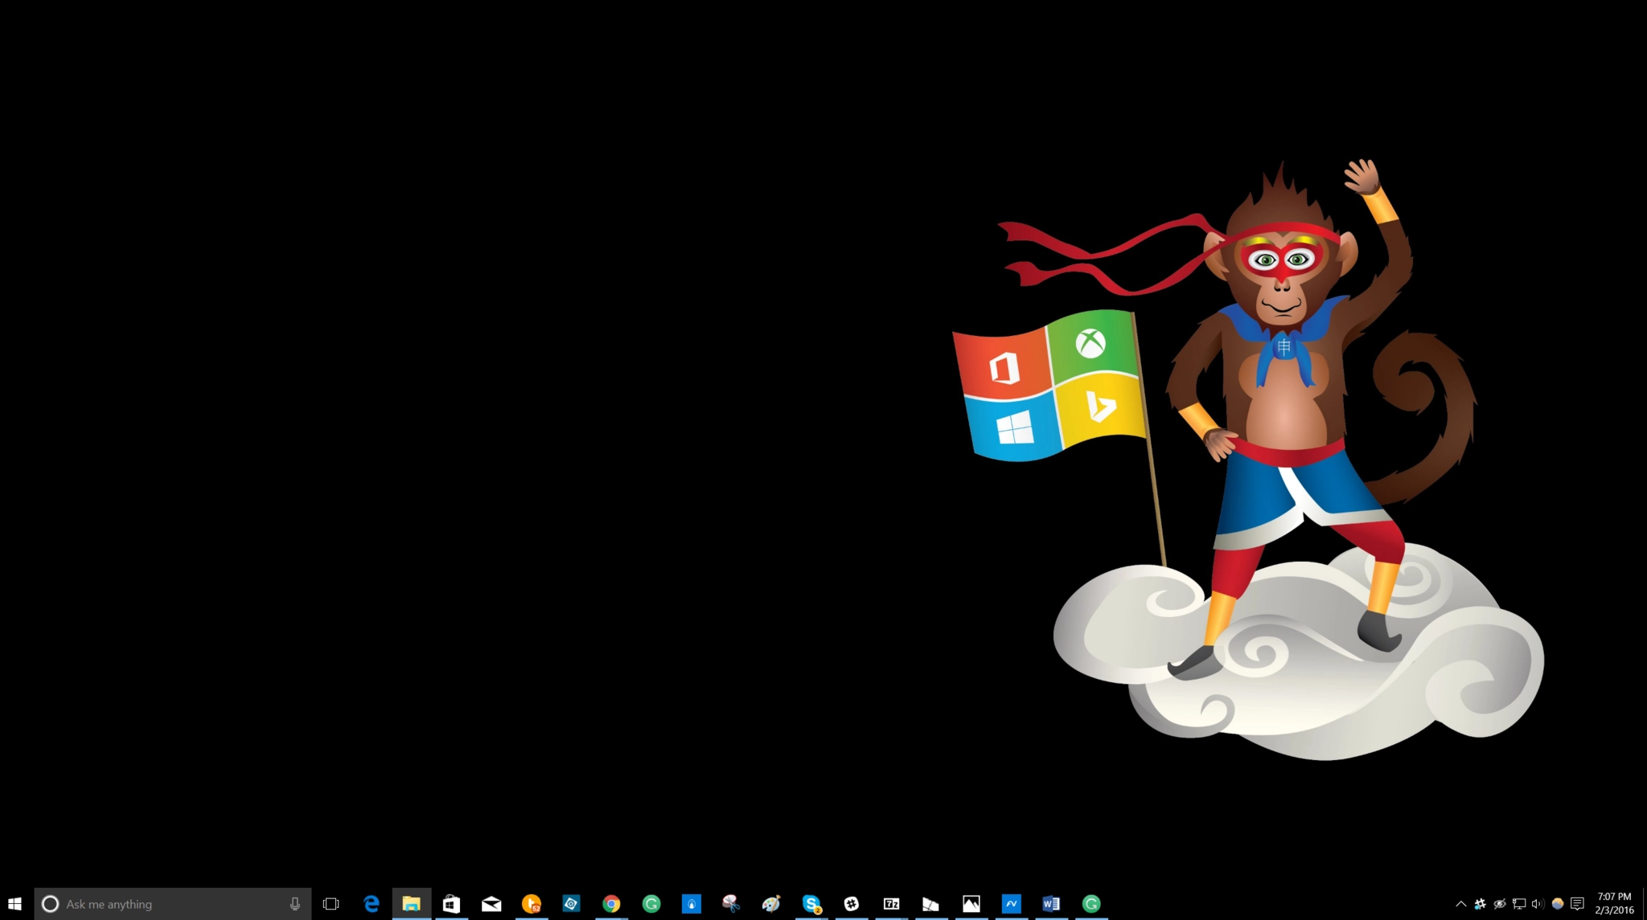This screenshot has width=1647, height=920.
Task: Open the Windows Start menu
Action: pos(14,904)
